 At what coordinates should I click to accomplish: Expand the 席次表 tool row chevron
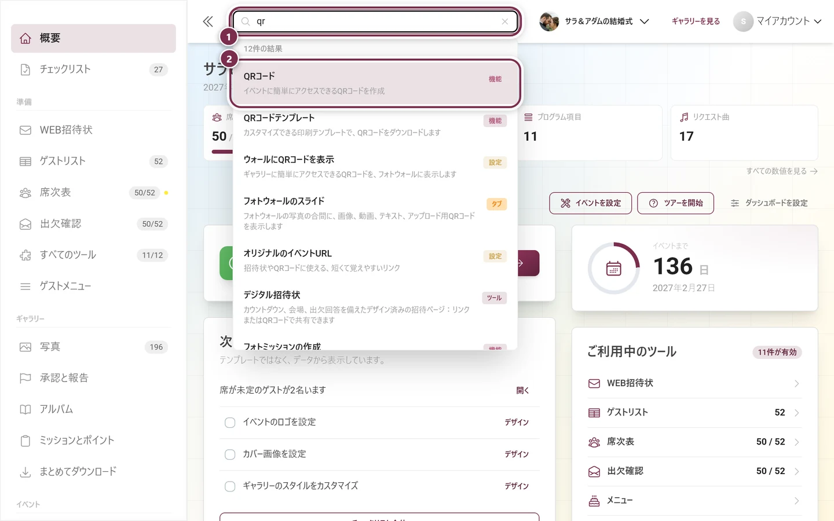click(x=797, y=442)
